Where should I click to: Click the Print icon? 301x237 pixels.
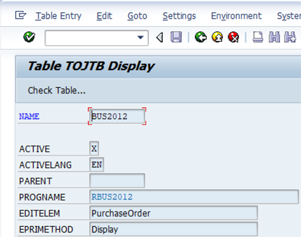[258, 37]
